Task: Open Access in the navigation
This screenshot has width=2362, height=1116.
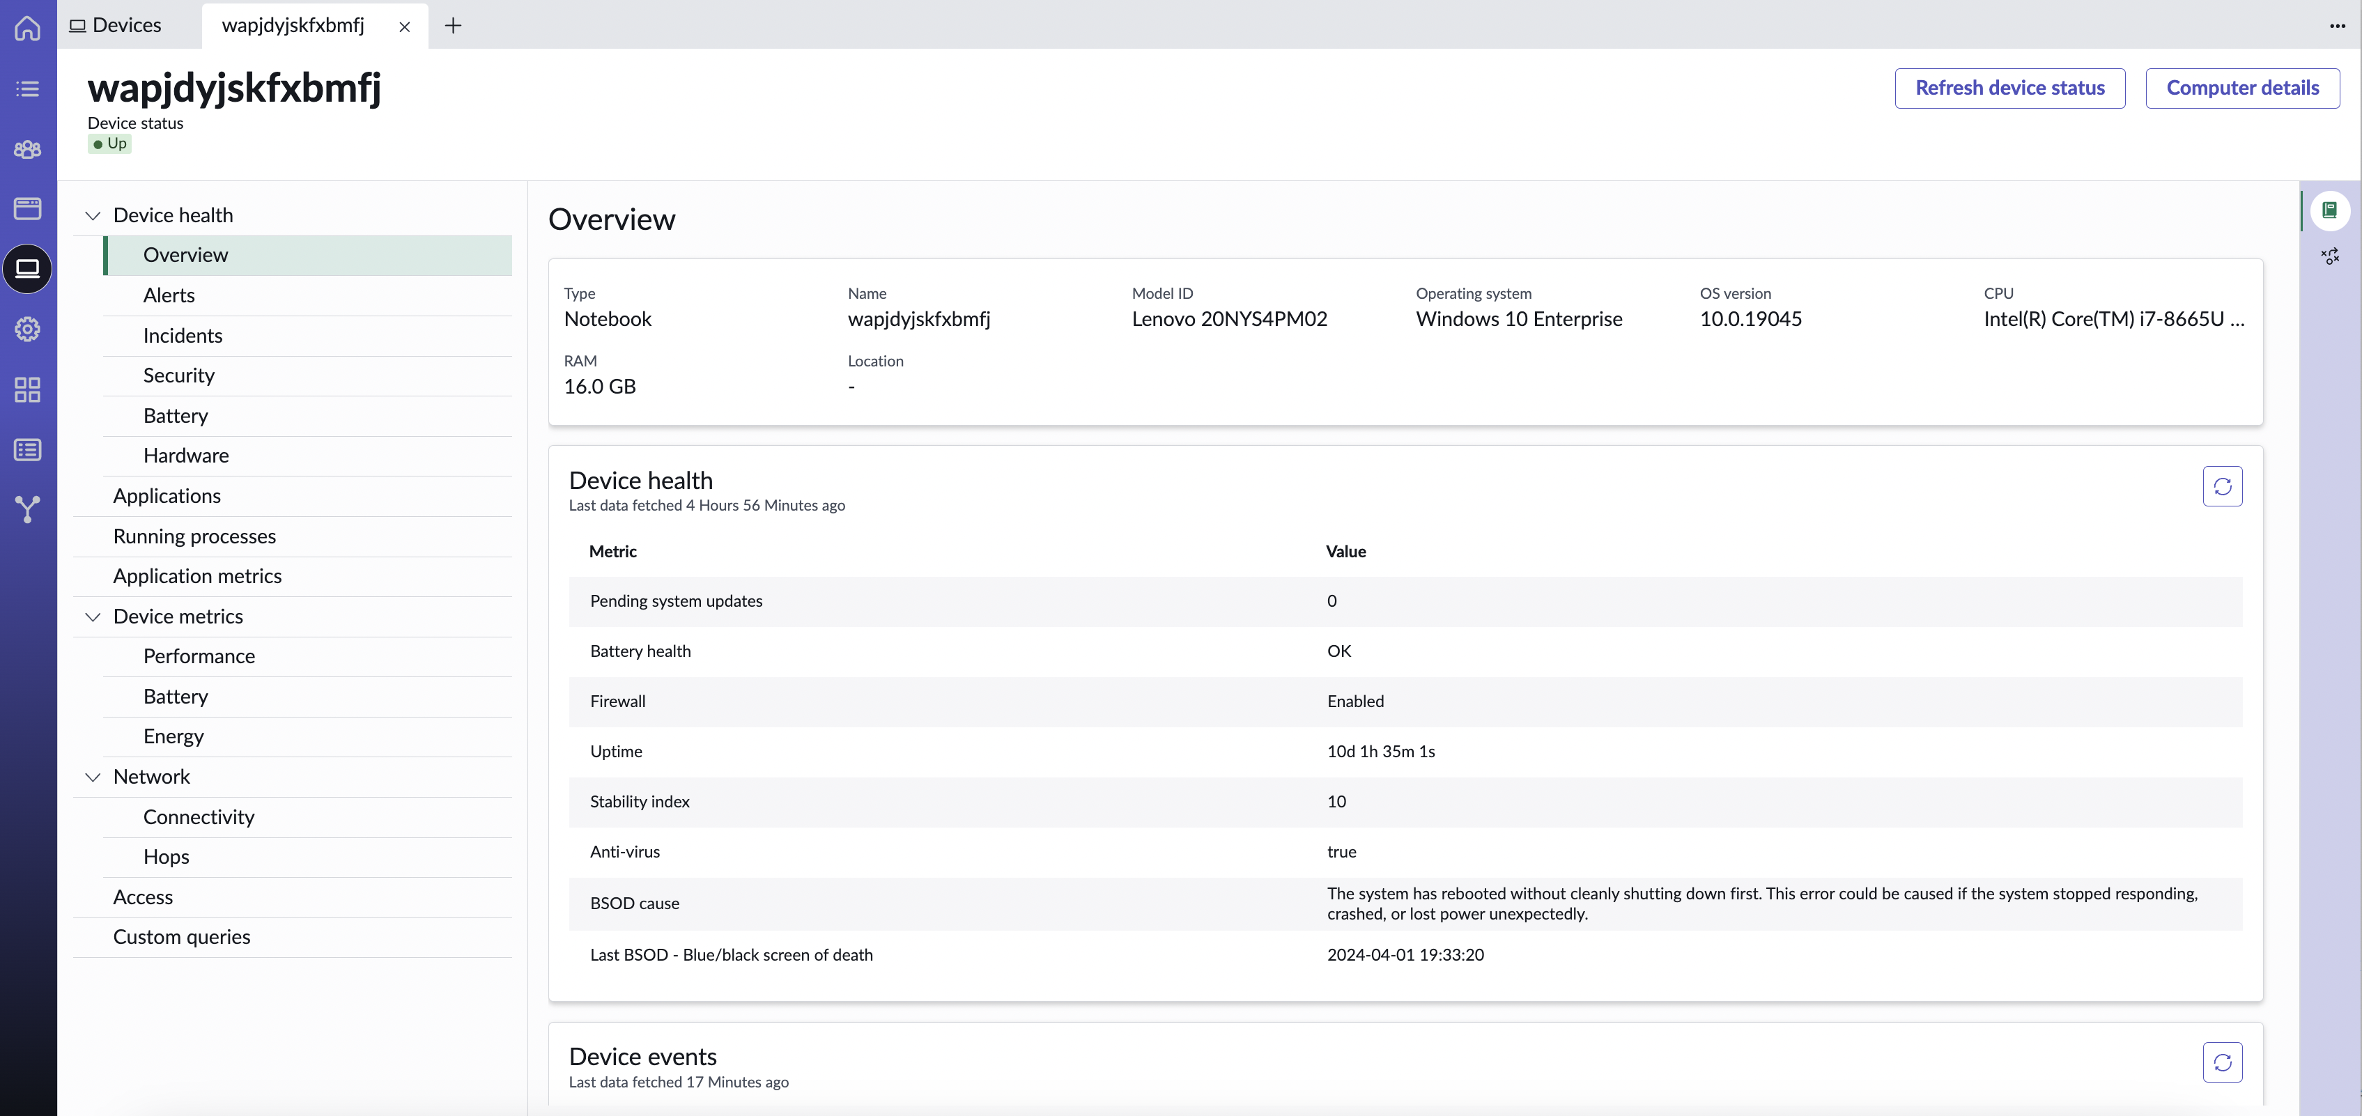Action: pos(293,897)
